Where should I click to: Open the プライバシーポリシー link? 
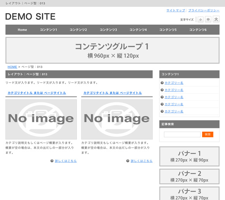pos(204,10)
